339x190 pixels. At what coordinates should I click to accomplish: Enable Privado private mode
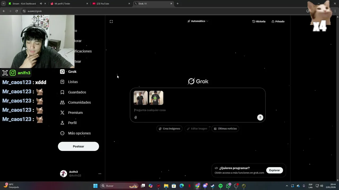pos(278,21)
